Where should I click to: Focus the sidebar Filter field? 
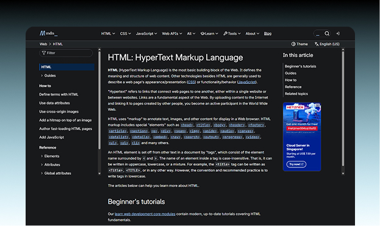(66, 53)
